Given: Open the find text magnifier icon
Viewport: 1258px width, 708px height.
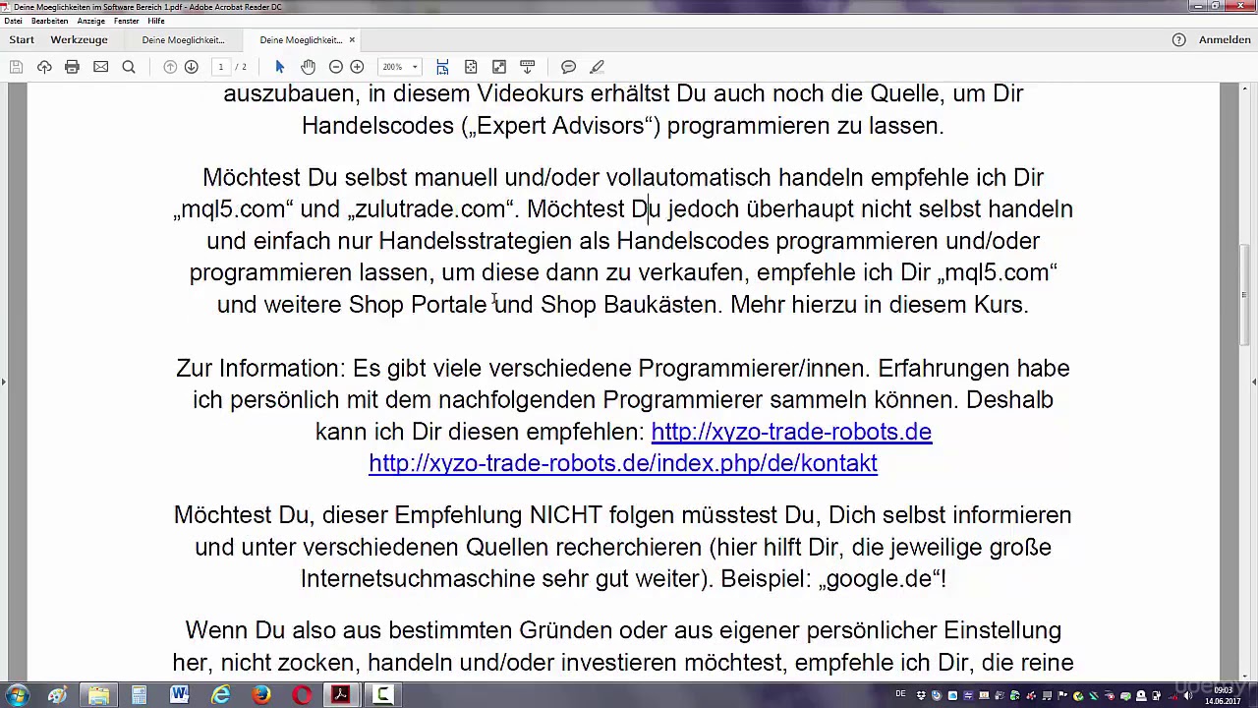Looking at the screenshot, I should [x=128, y=67].
